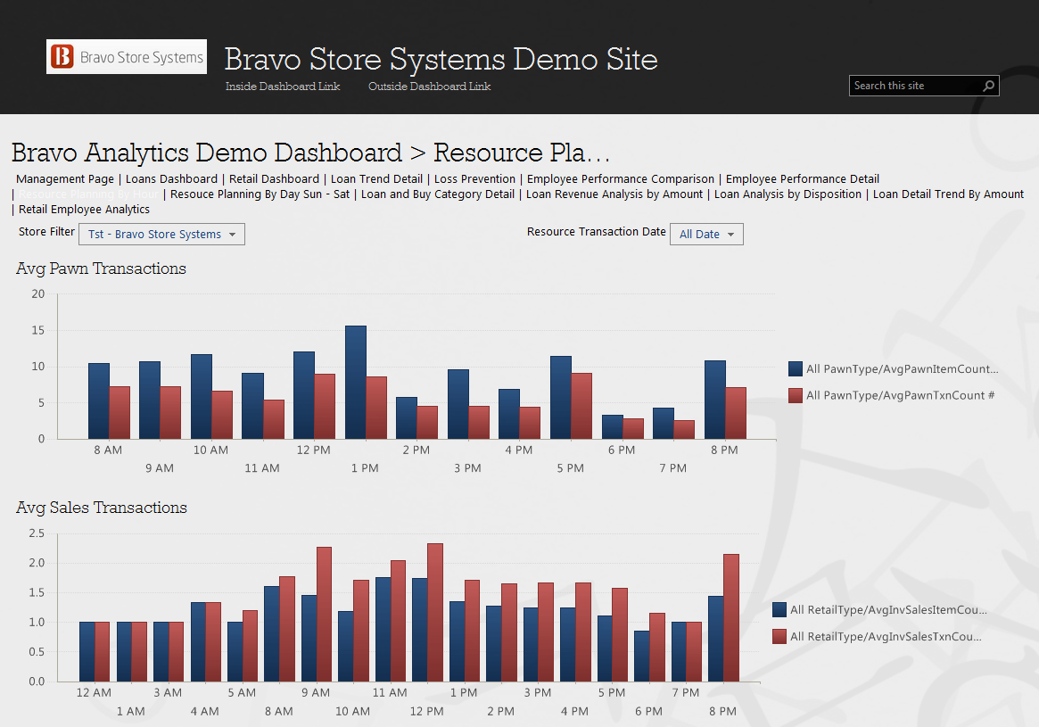Open Employee Performance Comparison

621,179
